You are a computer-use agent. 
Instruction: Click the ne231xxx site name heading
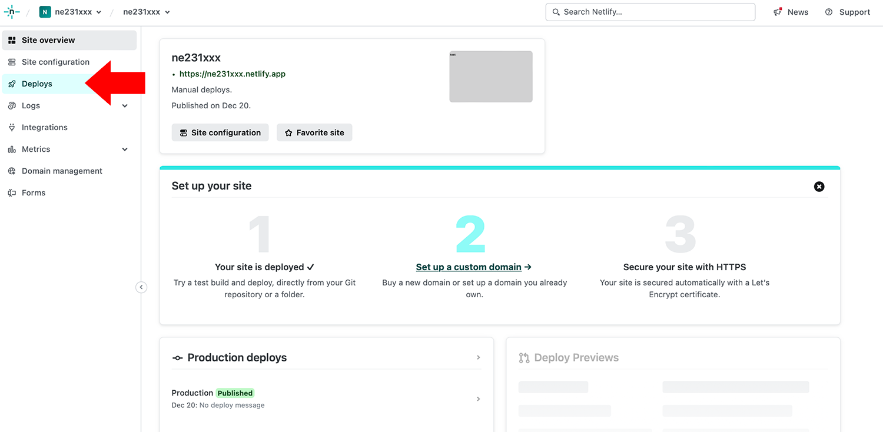click(x=196, y=58)
